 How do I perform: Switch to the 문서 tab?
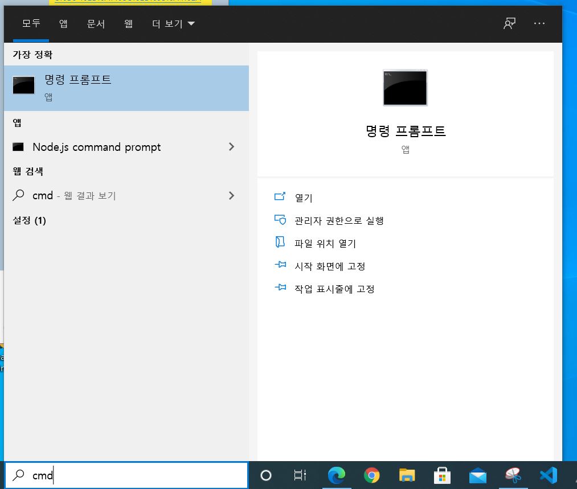(x=96, y=23)
